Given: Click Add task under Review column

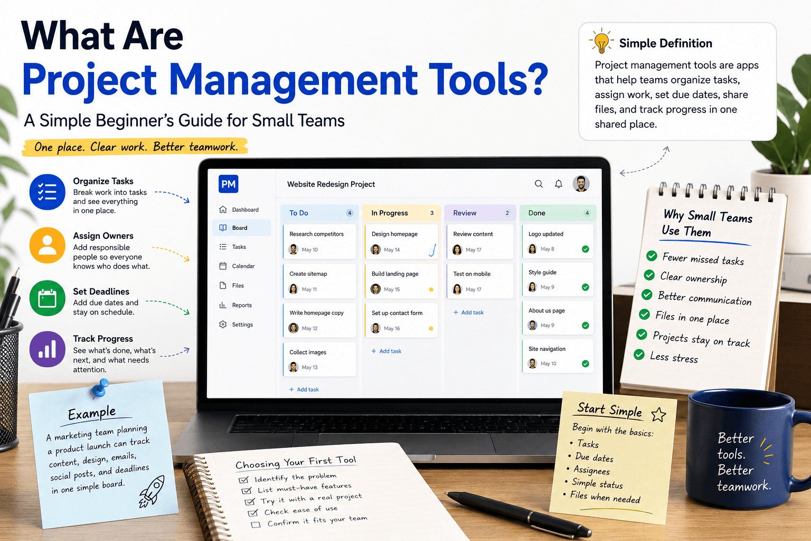Looking at the screenshot, I should click(468, 312).
